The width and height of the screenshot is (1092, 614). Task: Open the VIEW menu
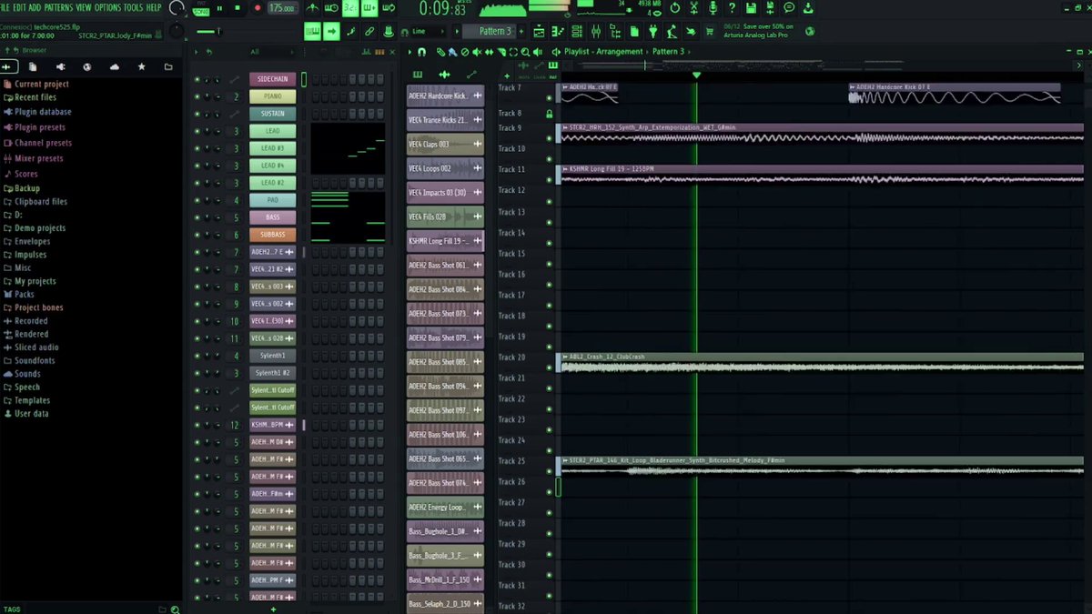[x=84, y=7]
